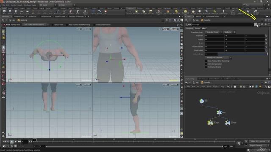This screenshot has height=152, width=271.
Task: Click the Gamepad Camera shelf tool
Action: tap(256, 12)
